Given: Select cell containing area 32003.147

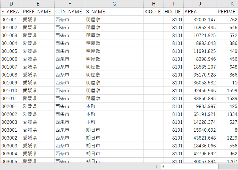Looking at the screenshot, I should [200, 20].
